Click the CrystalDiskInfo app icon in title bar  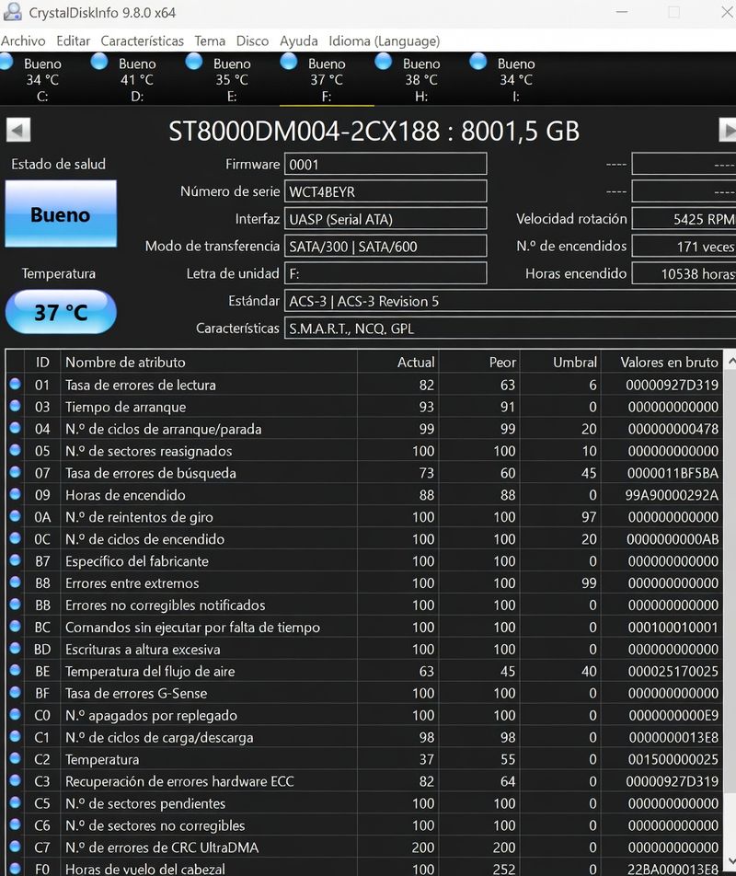pyautogui.click(x=12, y=12)
